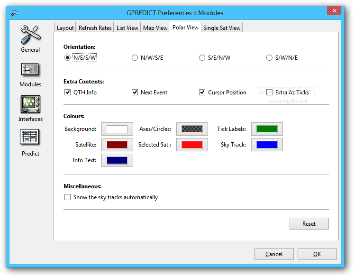Select the Polar View tab

coord(185,28)
